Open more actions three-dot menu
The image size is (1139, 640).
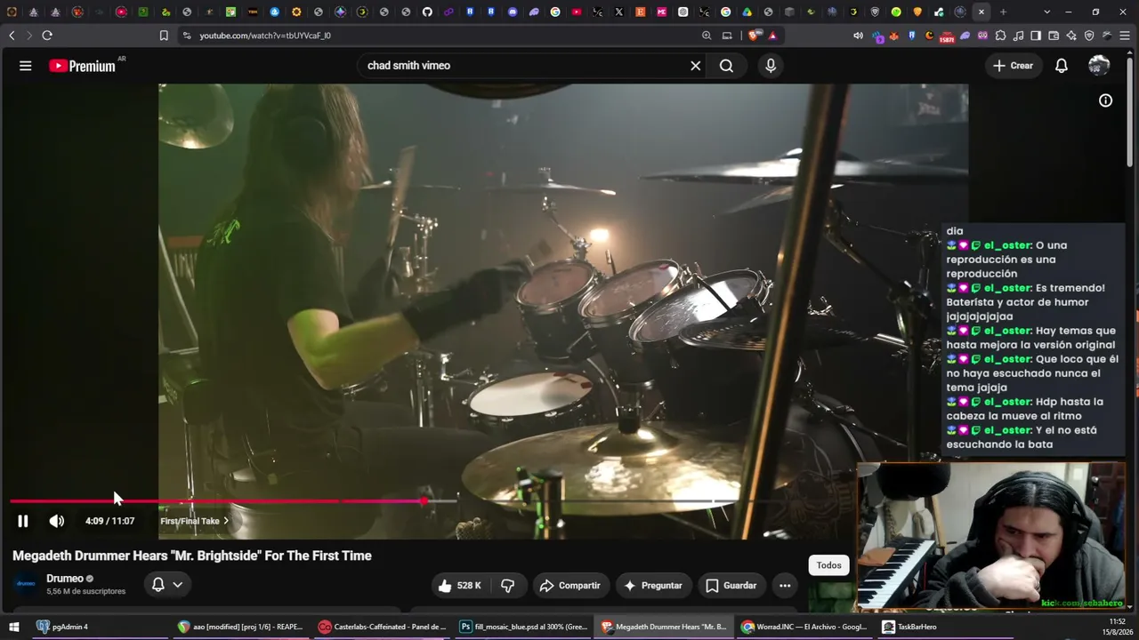tap(785, 586)
